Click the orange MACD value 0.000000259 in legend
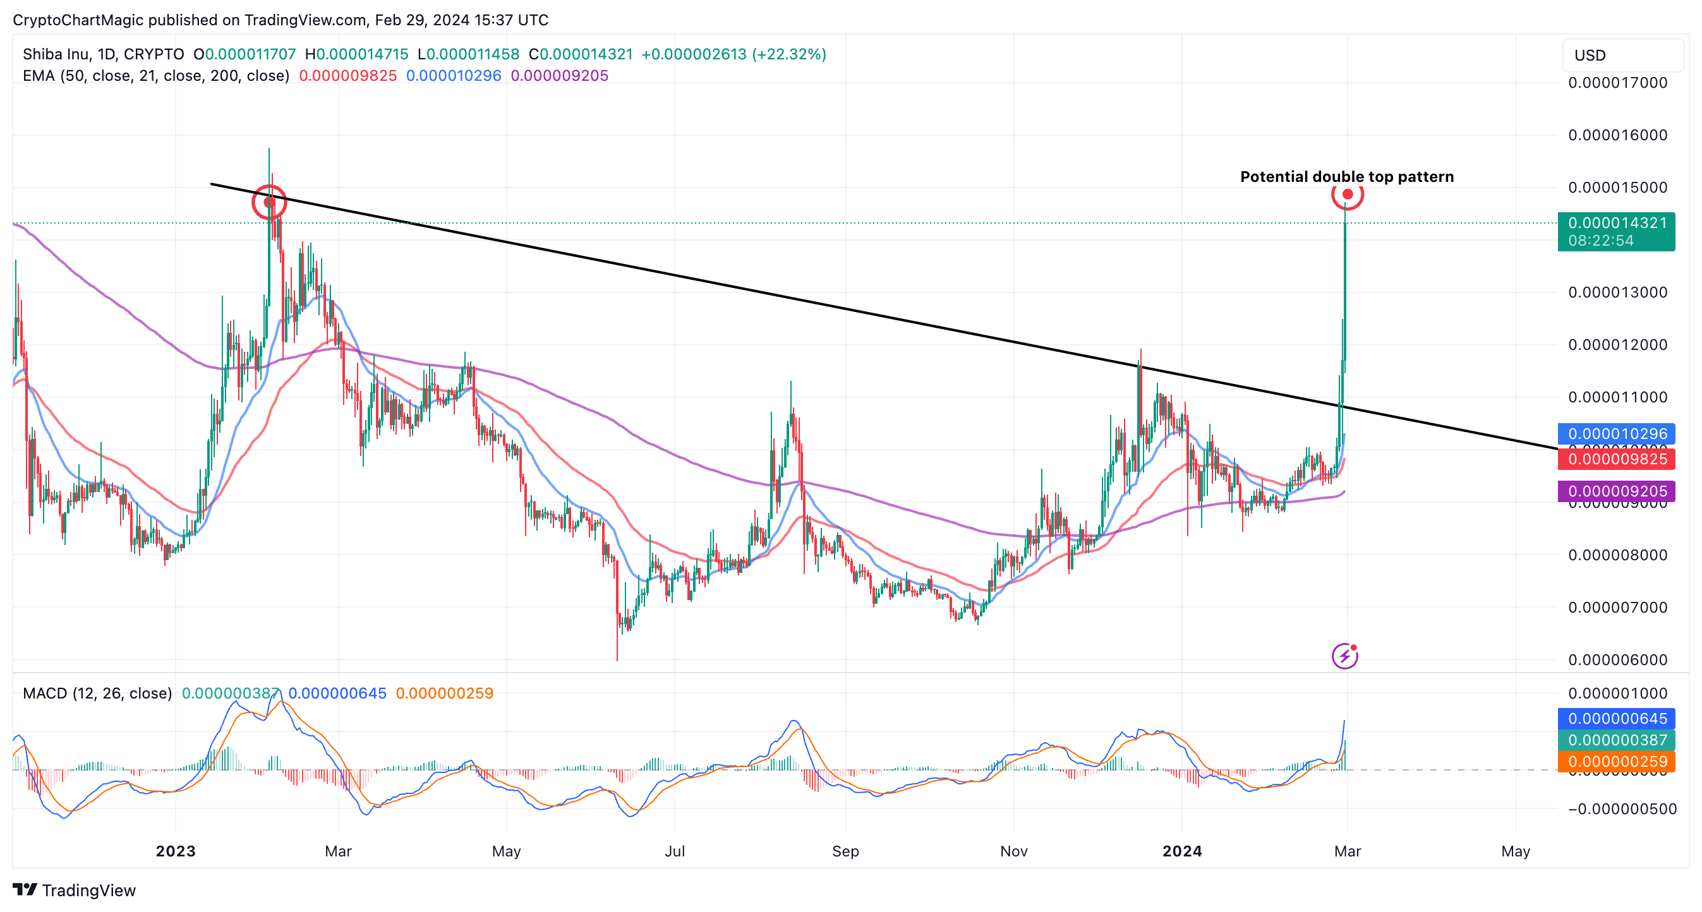The image size is (1702, 912). (445, 693)
